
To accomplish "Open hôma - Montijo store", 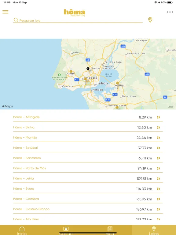I will 88,138.
